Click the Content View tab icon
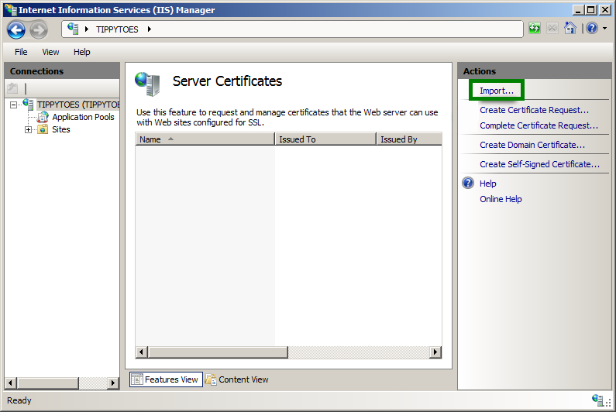The image size is (616, 412). pos(211,379)
